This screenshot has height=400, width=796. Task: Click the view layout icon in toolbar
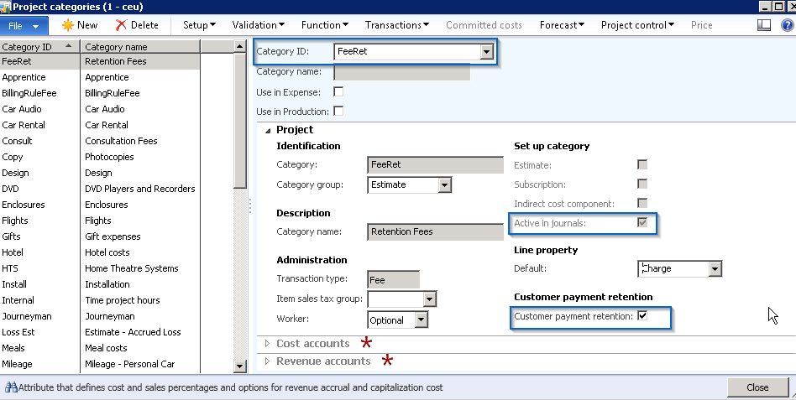(763, 25)
